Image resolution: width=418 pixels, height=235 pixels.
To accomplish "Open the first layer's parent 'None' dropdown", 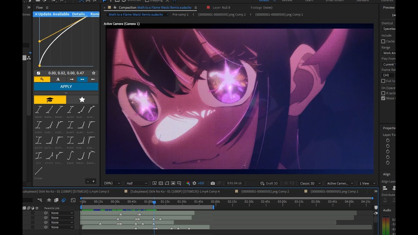I will (62, 213).
